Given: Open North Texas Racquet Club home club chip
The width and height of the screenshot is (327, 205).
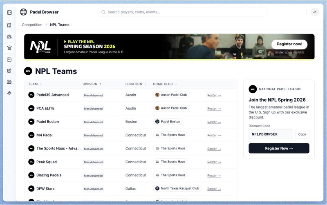Looking at the screenshot, I should 177,189.
